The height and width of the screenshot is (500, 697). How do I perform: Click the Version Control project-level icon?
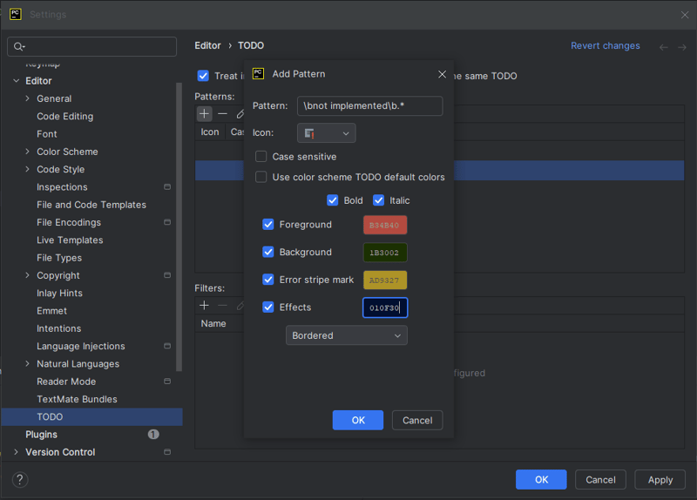[167, 452]
